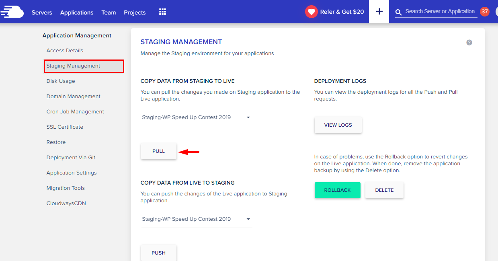The image size is (498, 261).
Task: Click the search magnifier icon
Action: click(x=399, y=12)
